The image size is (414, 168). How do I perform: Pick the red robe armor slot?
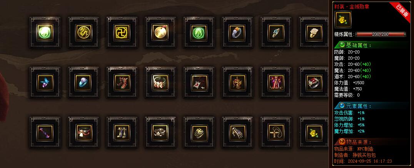(x=276, y=83)
